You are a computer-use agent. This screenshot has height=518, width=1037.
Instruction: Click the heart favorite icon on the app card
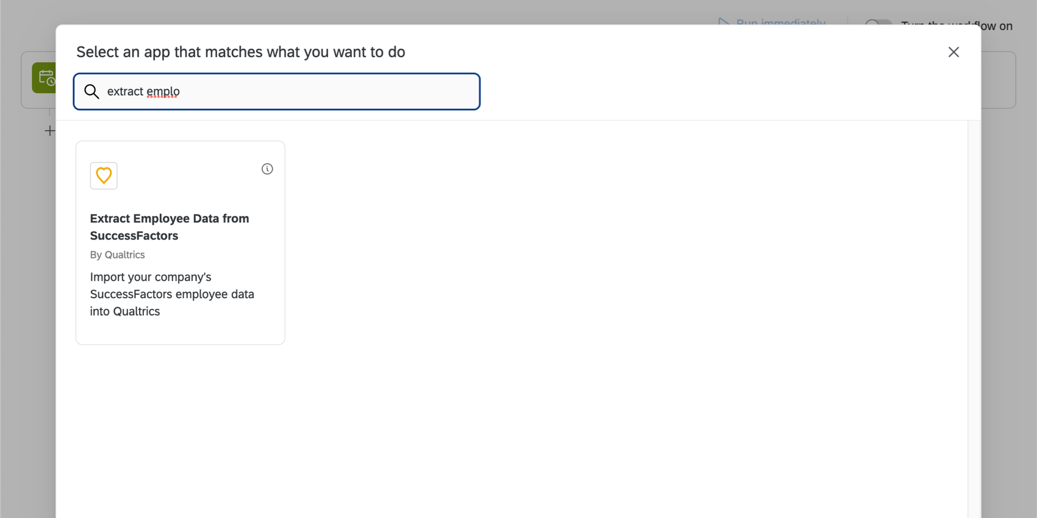pos(103,176)
